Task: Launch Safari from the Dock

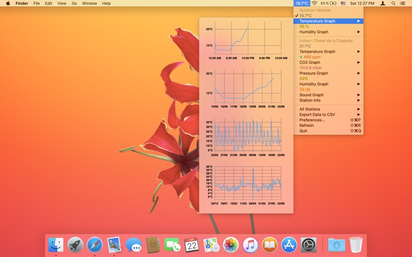Action: (x=95, y=245)
